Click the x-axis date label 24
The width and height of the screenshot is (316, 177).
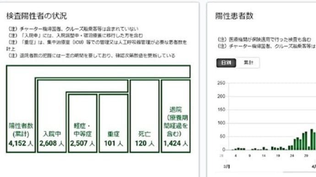click(x=292, y=156)
